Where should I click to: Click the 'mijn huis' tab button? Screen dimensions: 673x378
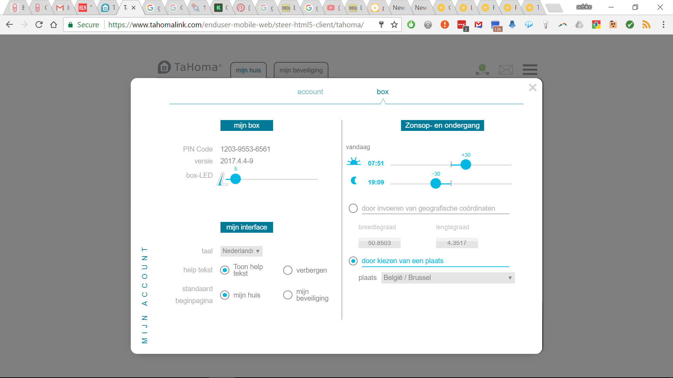[x=248, y=70]
